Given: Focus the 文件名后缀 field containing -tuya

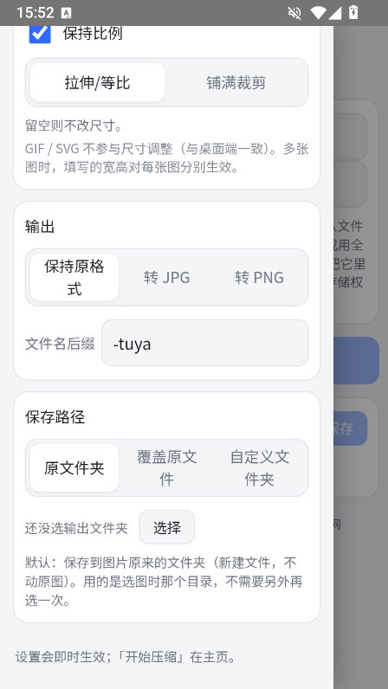Looking at the screenshot, I should pos(205,343).
